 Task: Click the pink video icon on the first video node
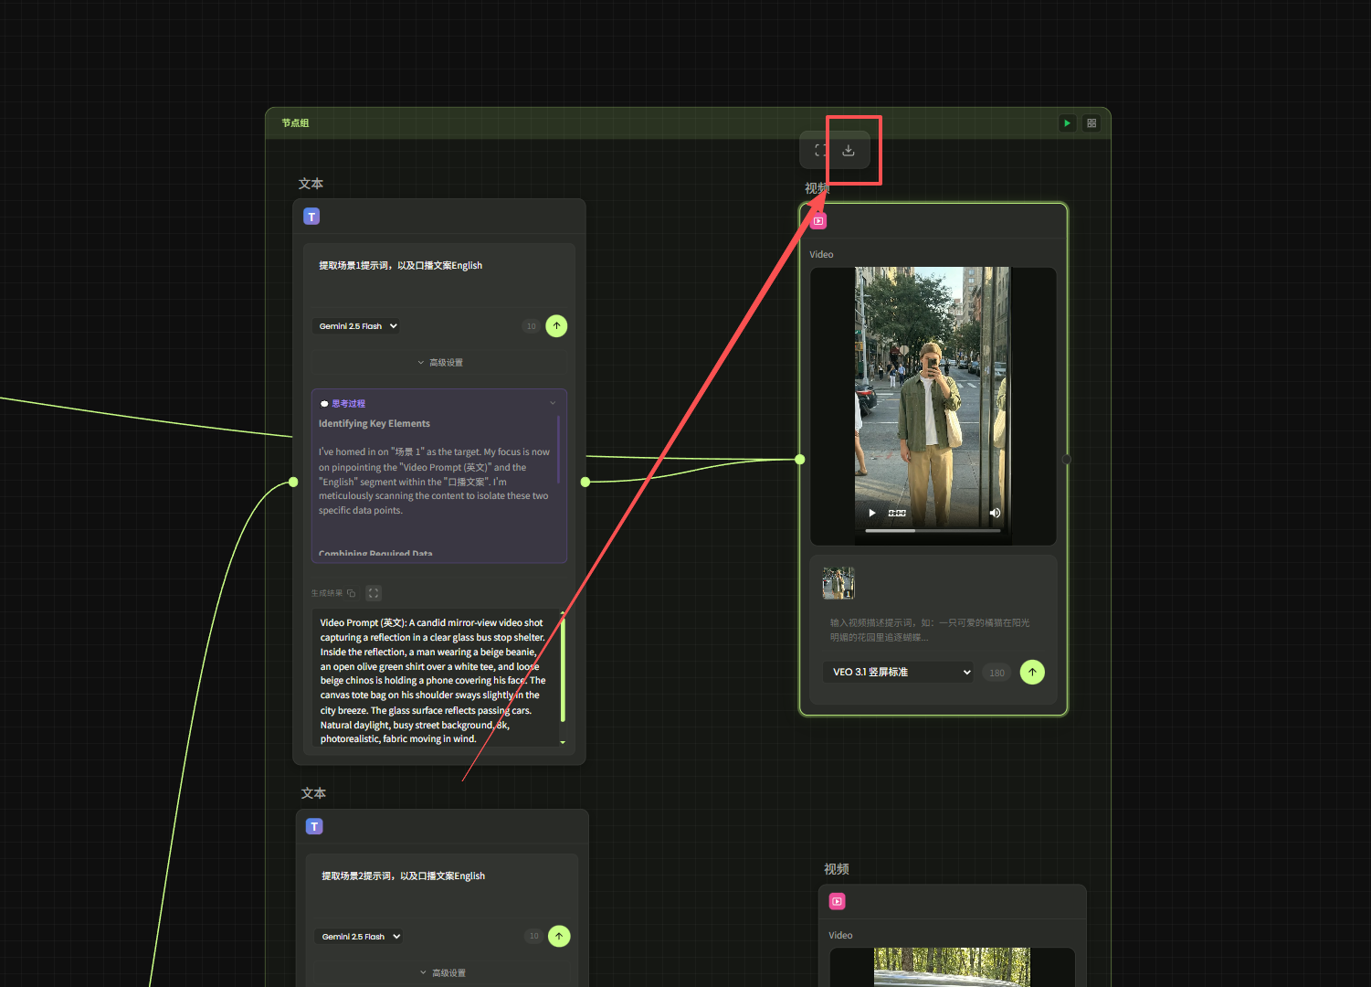[818, 221]
